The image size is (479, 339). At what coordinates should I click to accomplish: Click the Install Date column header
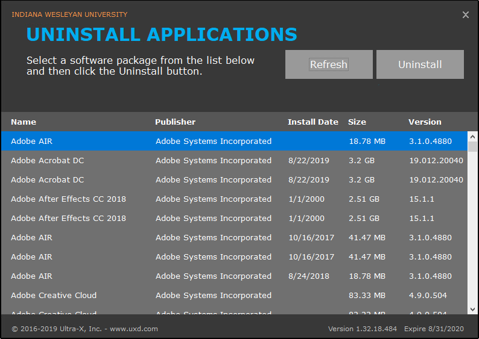[x=312, y=122]
